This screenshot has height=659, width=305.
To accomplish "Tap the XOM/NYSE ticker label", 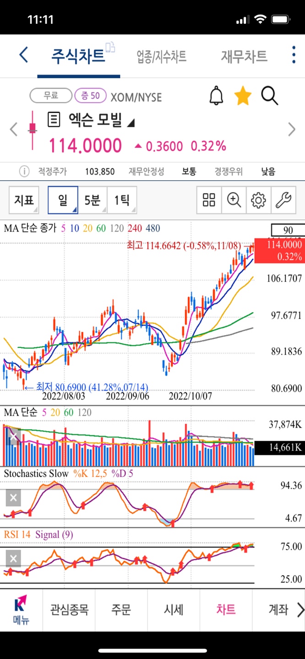I will (x=136, y=97).
